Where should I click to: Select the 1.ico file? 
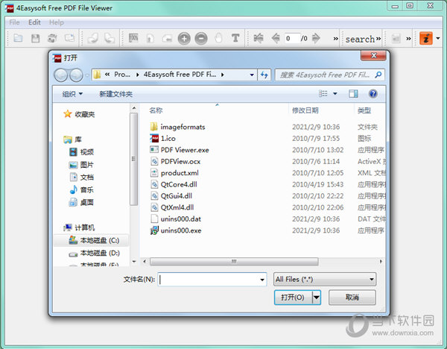pos(168,139)
